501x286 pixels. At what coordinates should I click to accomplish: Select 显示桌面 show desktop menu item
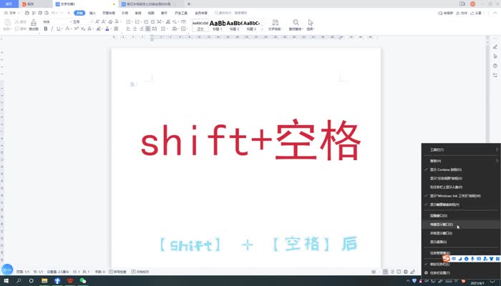click(460, 242)
